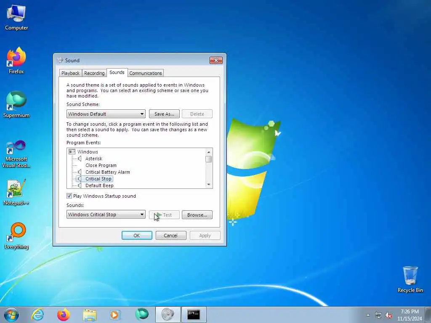Click the network tray icon
431x323 pixels.
(x=378, y=315)
